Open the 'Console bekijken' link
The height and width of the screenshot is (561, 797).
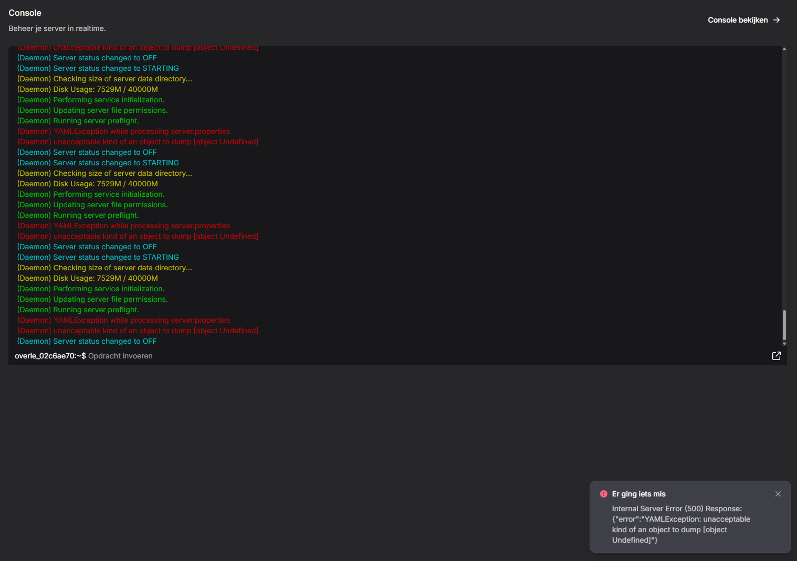point(737,20)
